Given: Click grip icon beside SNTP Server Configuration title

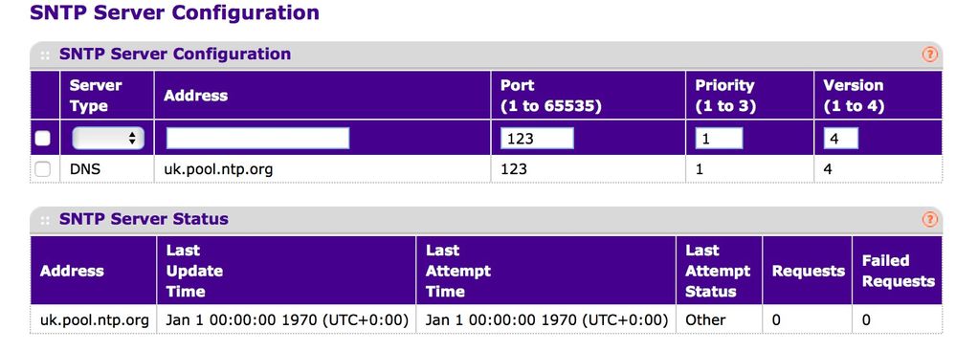Looking at the screenshot, I should 45,55.
